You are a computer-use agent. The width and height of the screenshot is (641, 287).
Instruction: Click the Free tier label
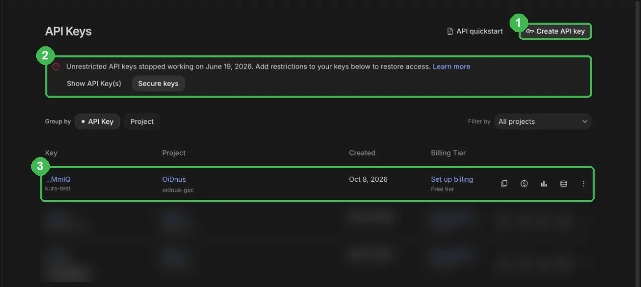(x=443, y=189)
